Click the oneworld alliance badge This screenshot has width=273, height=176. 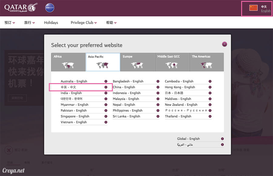coord(50,8)
